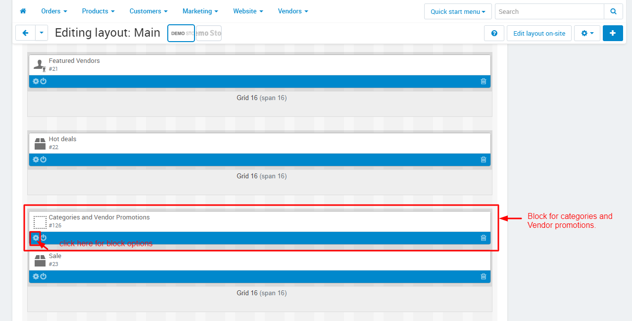
Task: Open the Customers menu
Action: pyautogui.click(x=148, y=11)
